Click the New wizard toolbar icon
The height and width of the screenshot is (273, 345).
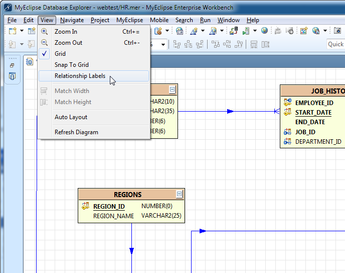(x=12, y=31)
